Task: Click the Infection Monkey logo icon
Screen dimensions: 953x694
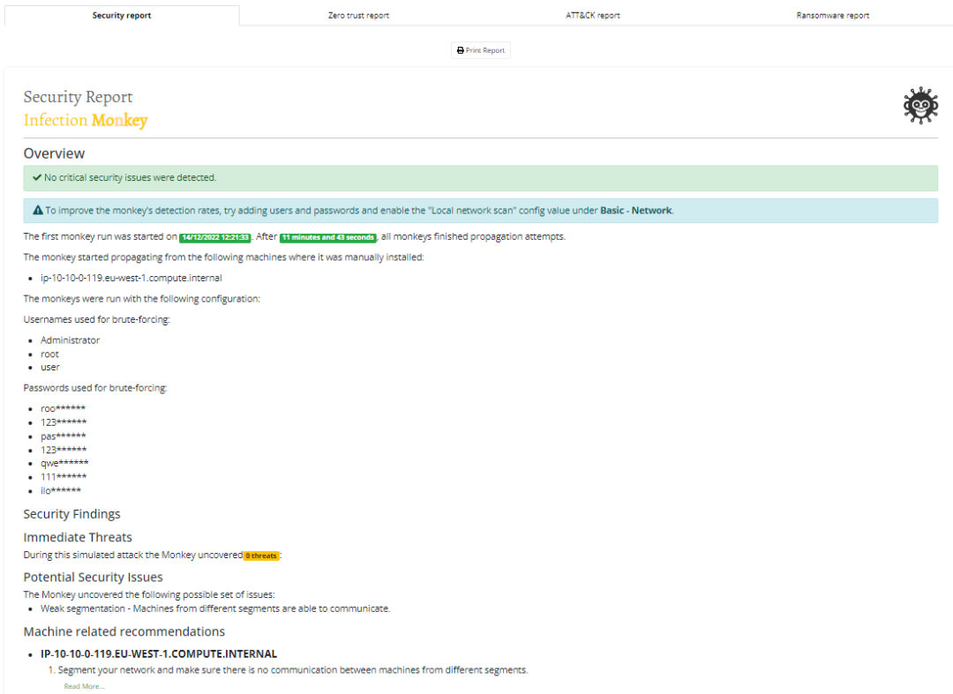Action: point(920,106)
